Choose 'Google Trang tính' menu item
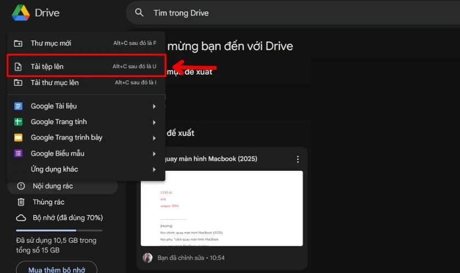 pyautogui.click(x=87, y=122)
